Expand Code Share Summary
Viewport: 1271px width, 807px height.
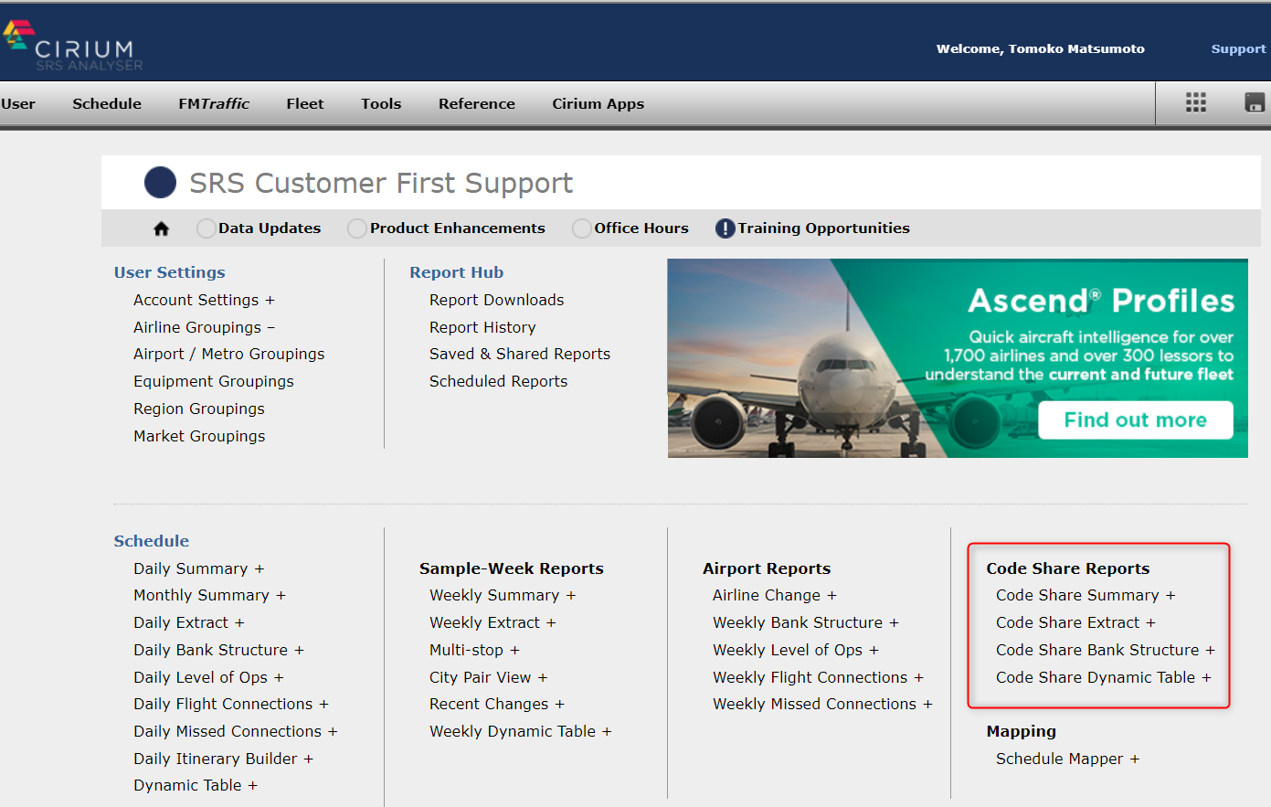(1086, 595)
